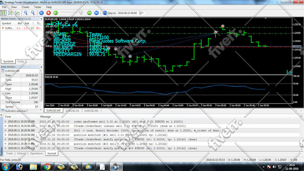Switch to the Symbols tab

coord(8,61)
